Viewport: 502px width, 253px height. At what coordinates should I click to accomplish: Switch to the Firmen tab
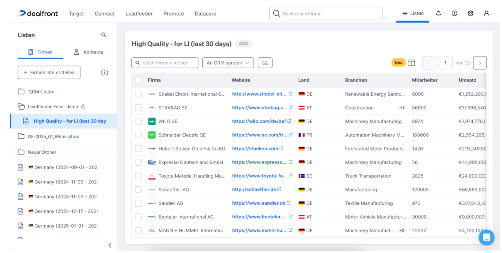click(x=40, y=52)
